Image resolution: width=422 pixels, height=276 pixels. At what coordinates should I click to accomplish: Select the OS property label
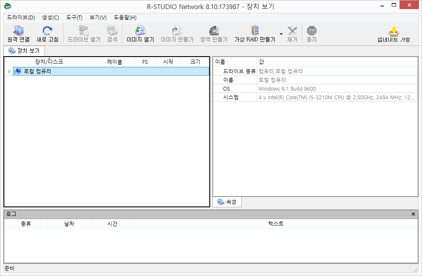(x=227, y=89)
